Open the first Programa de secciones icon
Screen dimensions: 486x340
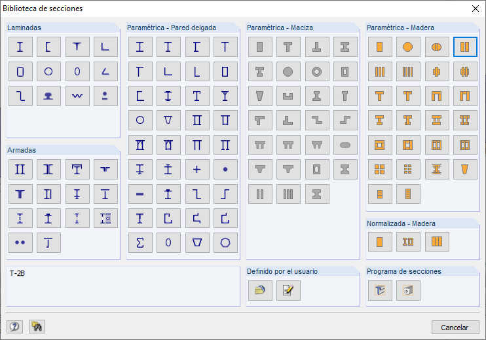point(379,290)
